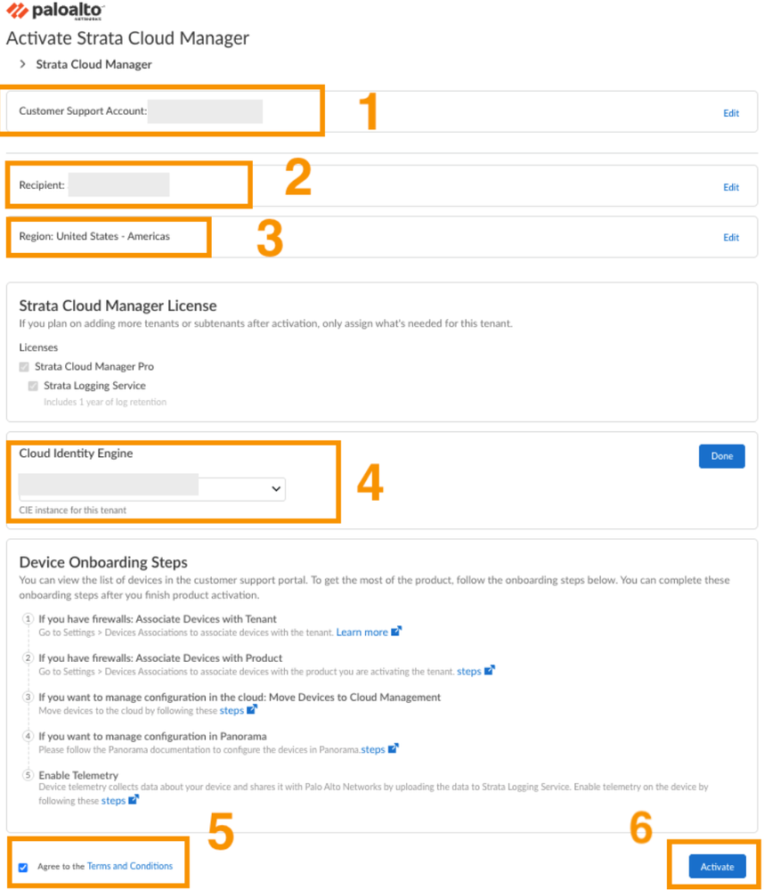Click the Customer Support Account value field

pos(206,111)
